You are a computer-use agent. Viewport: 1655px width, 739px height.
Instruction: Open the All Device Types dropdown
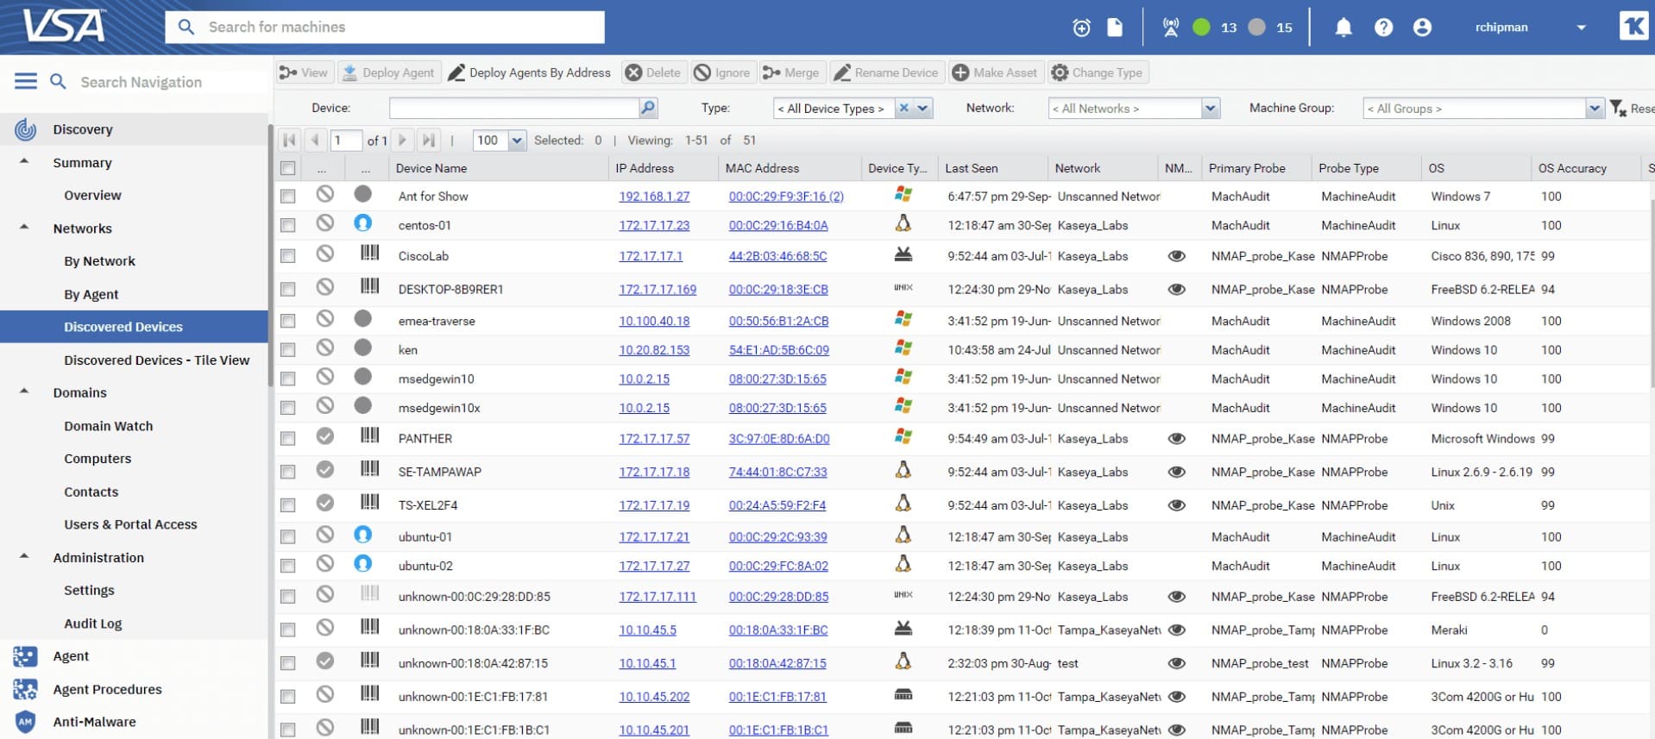point(923,108)
